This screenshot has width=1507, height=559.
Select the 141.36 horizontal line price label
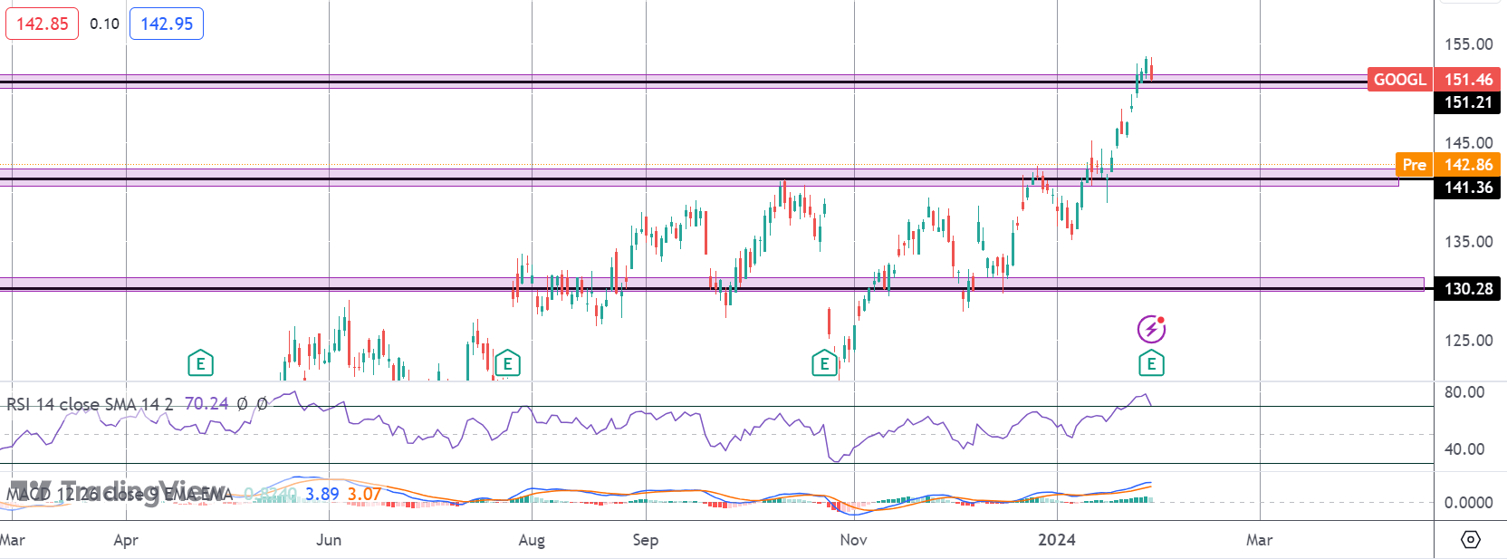pyautogui.click(x=1468, y=188)
